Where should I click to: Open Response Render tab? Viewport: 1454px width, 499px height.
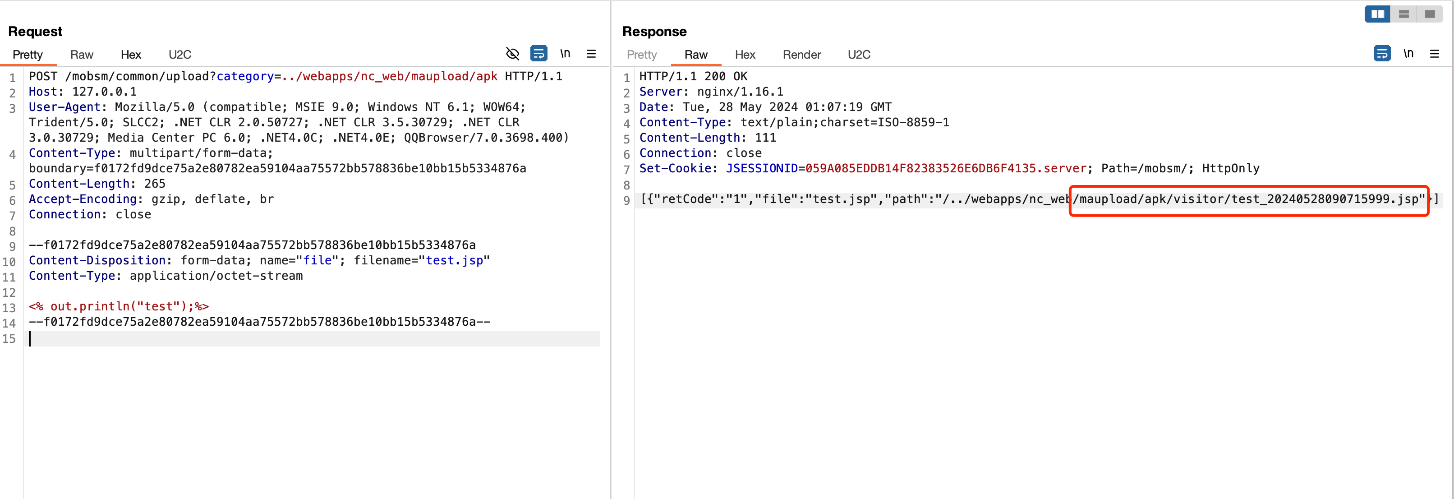click(801, 55)
